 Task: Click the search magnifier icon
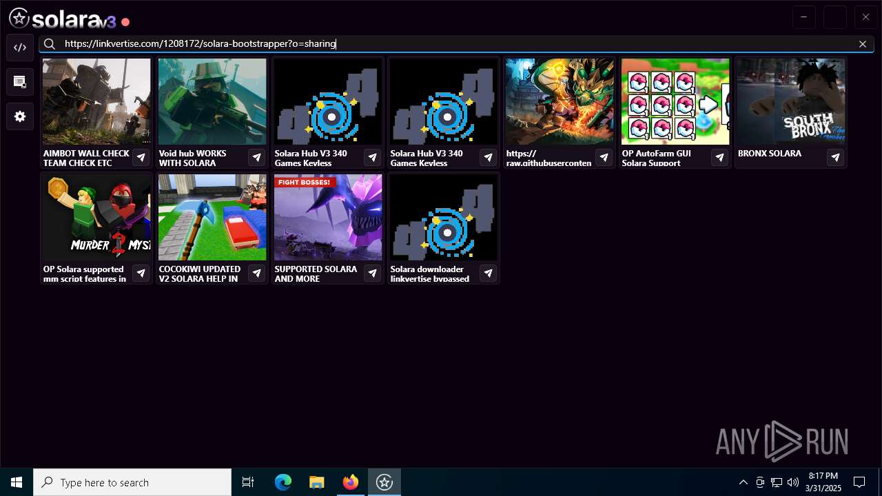(50, 44)
